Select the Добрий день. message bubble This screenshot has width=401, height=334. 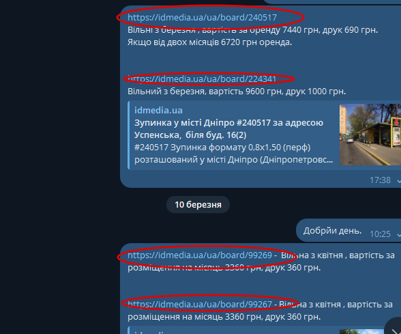[348, 231]
